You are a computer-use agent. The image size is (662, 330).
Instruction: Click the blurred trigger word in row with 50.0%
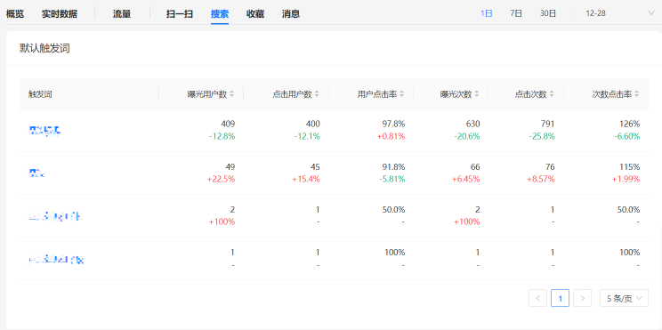pyautogui.click(x=55, y=217)
